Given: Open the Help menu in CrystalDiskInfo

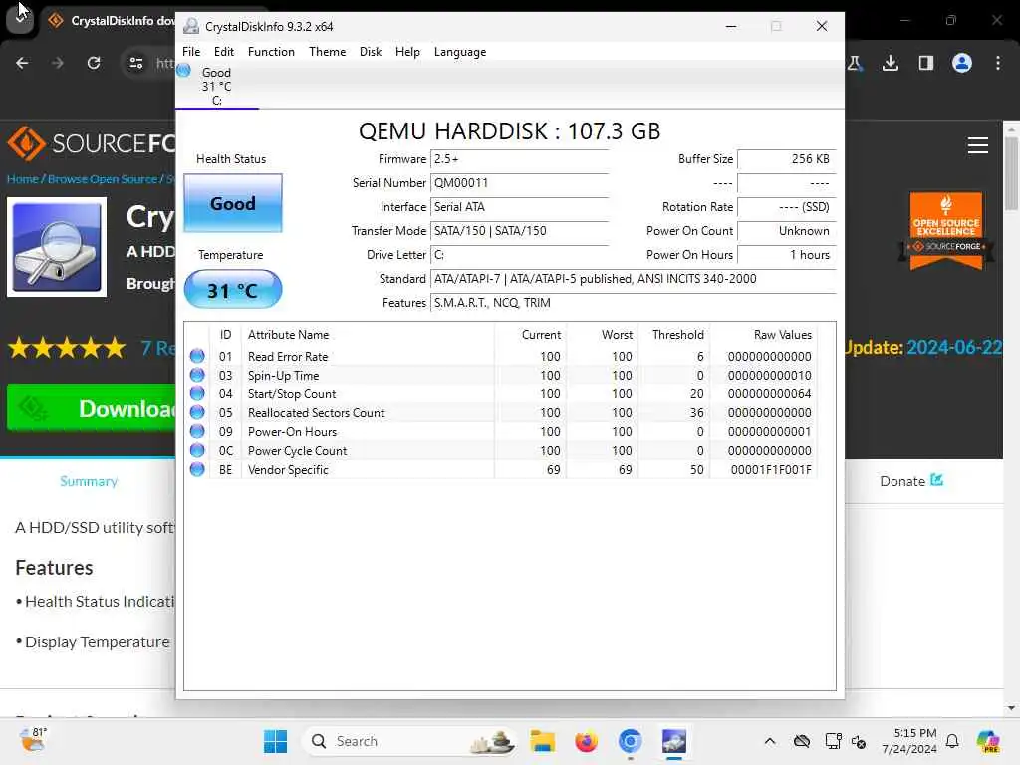Looking at the screenshot, I should [x=407, y=52].
